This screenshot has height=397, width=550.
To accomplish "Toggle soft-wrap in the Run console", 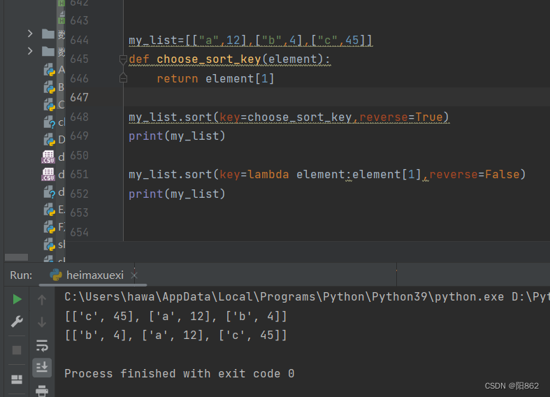I will pyautogui.click(x=42, y=345).
